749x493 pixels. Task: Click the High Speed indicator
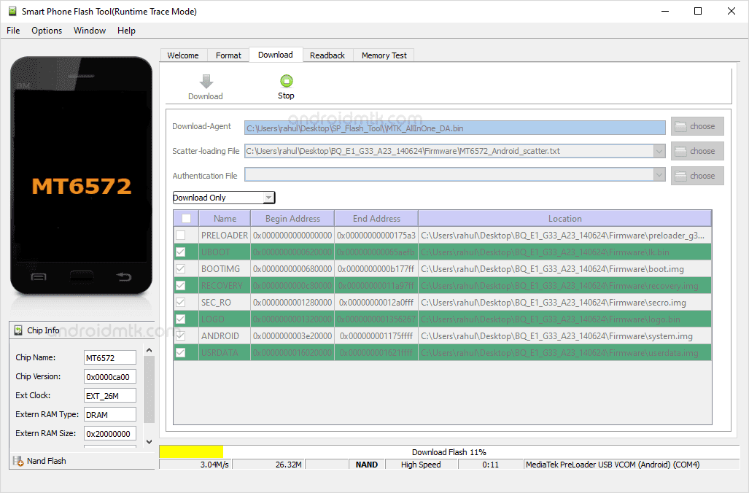[422, 464]
